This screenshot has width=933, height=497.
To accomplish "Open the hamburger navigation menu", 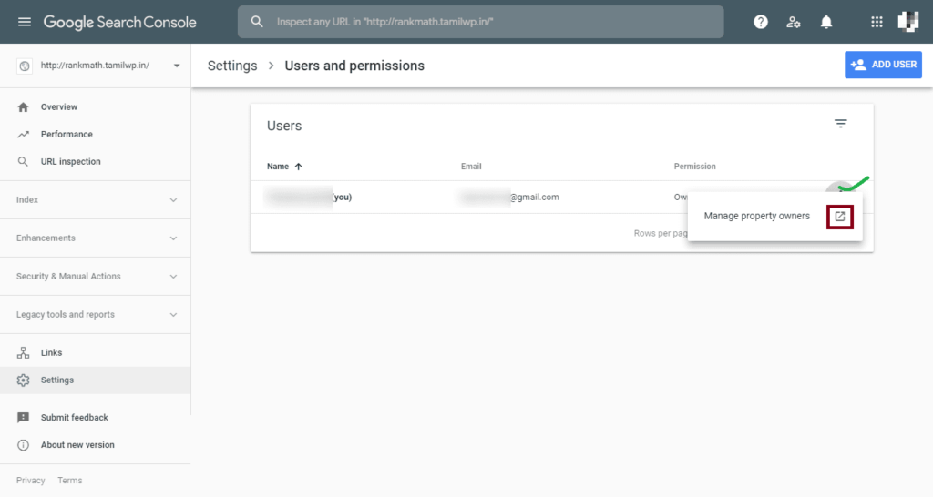I will coord(25,22).
